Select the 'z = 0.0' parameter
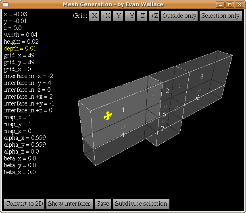 (x=13, y=28)
